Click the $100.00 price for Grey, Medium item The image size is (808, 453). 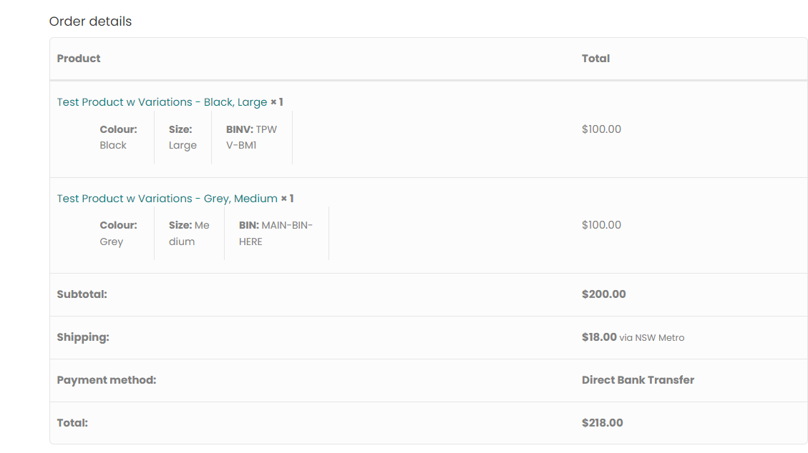[601, 225]
